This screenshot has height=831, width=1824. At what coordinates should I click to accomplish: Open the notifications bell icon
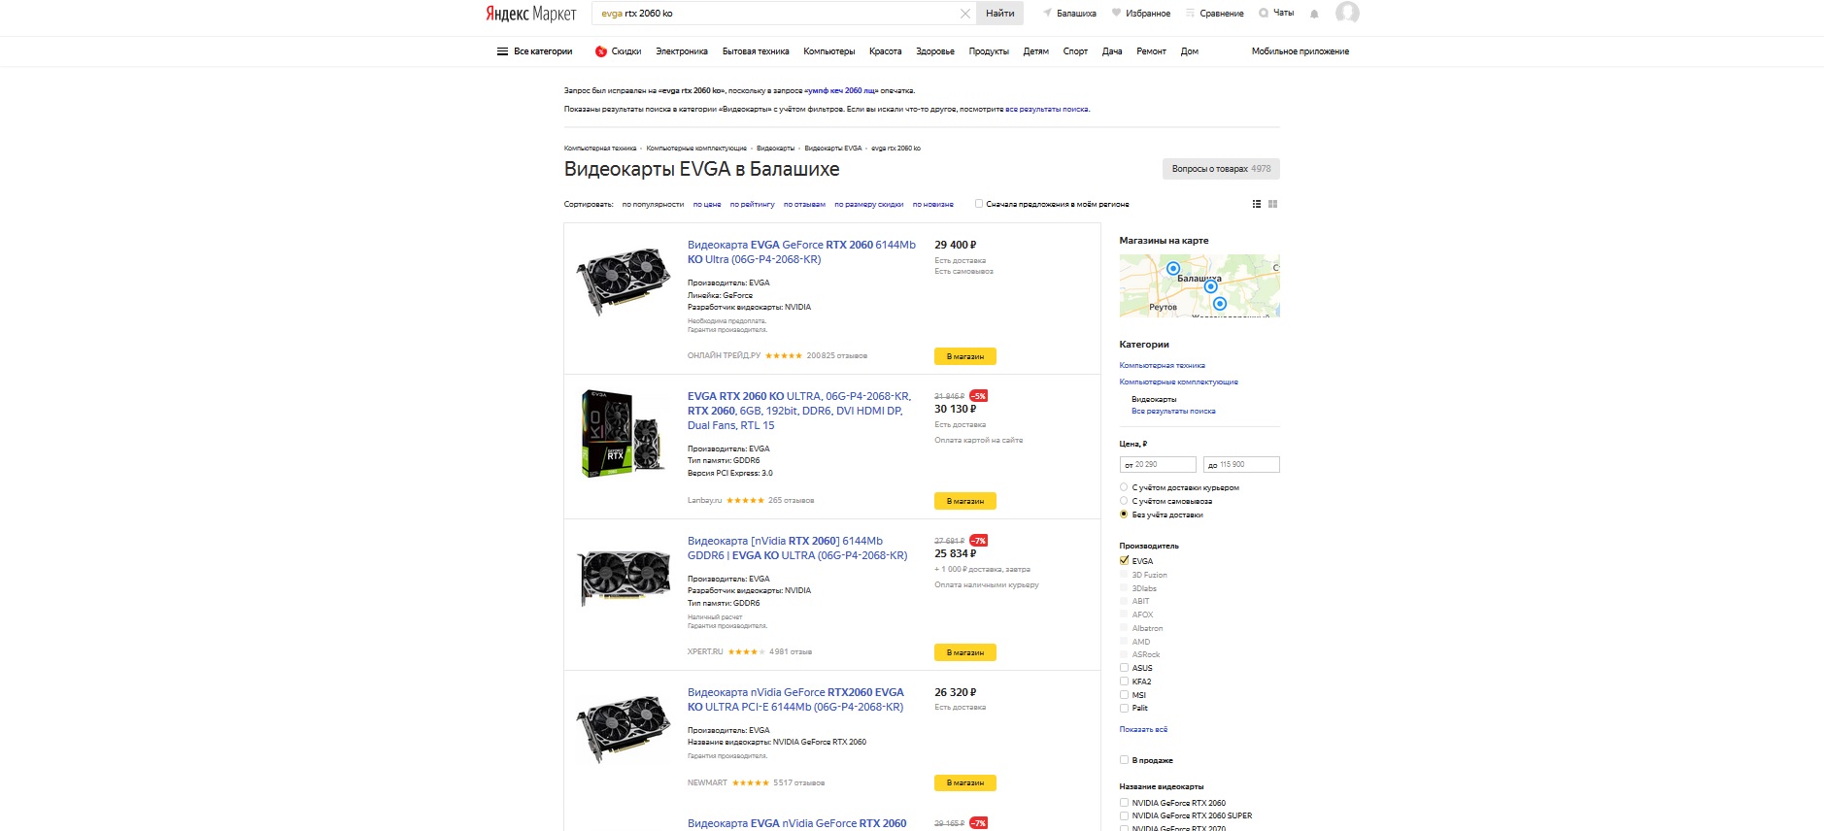(1314, 14)
